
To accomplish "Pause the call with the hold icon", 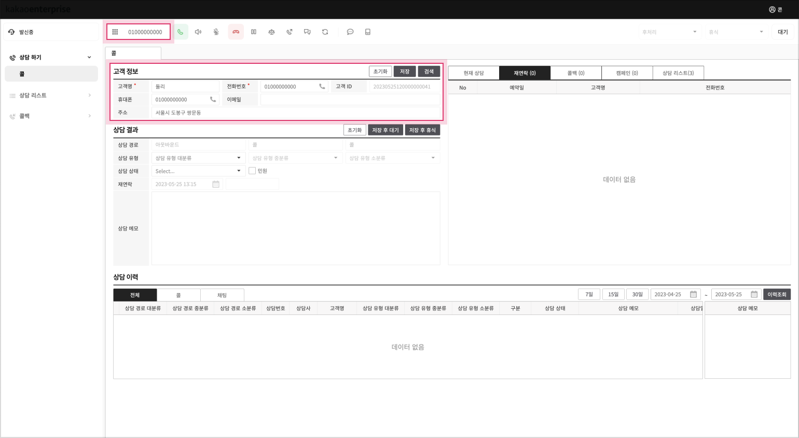I will pyautogui.click(x=254, y=32).
